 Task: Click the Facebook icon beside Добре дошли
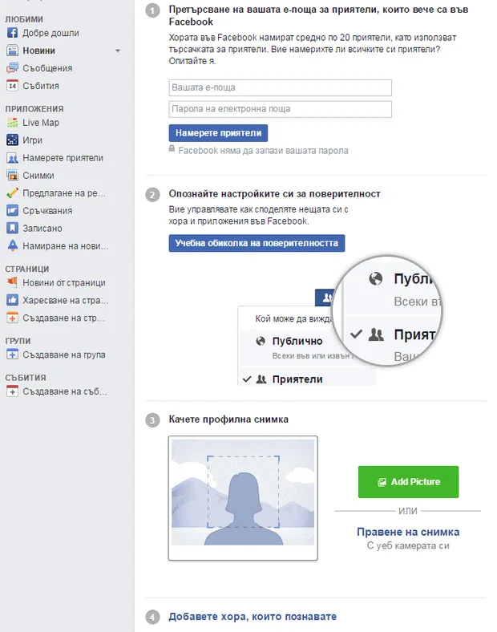[13, 33]
